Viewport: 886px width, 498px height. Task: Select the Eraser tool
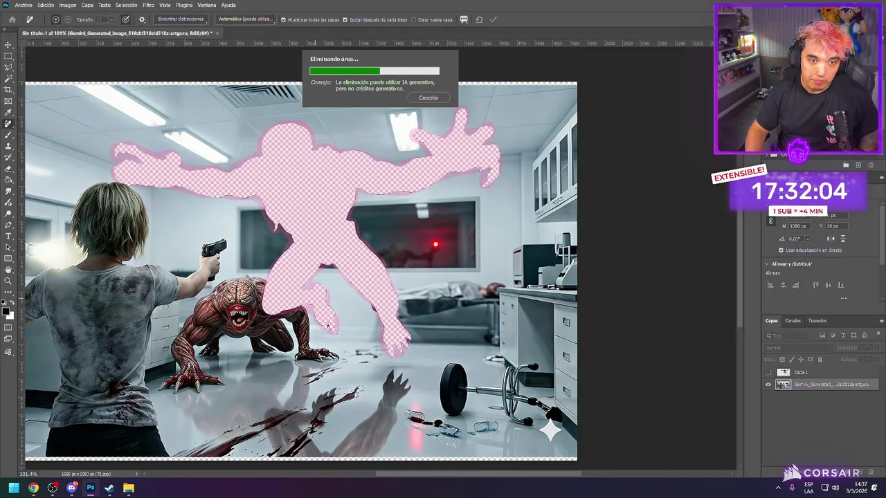pos(8,169)
